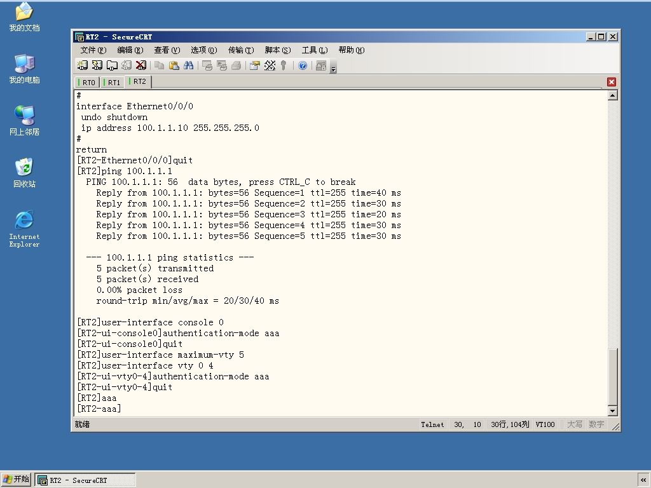Click the Connect toolbar icon
651x488 pixels.
tap(82, 65)
